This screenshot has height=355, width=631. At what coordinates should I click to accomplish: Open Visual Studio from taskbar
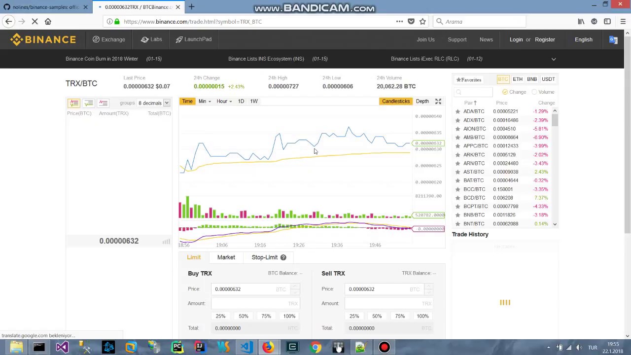point(62,347)
